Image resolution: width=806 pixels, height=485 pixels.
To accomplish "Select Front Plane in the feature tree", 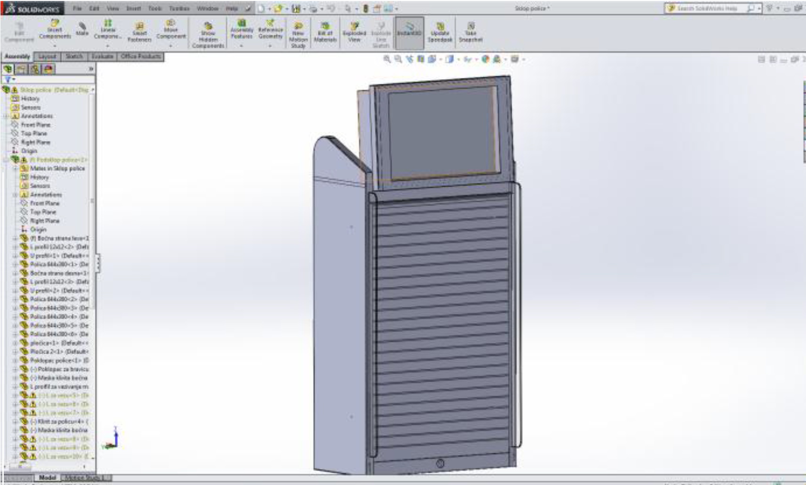I will tap(35, 125).
